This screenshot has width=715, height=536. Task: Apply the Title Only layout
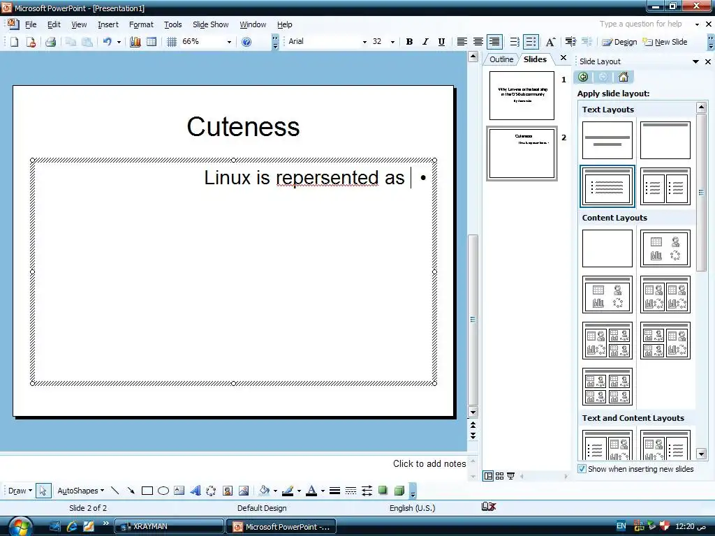pyautogui.click(x=665, y=140)
